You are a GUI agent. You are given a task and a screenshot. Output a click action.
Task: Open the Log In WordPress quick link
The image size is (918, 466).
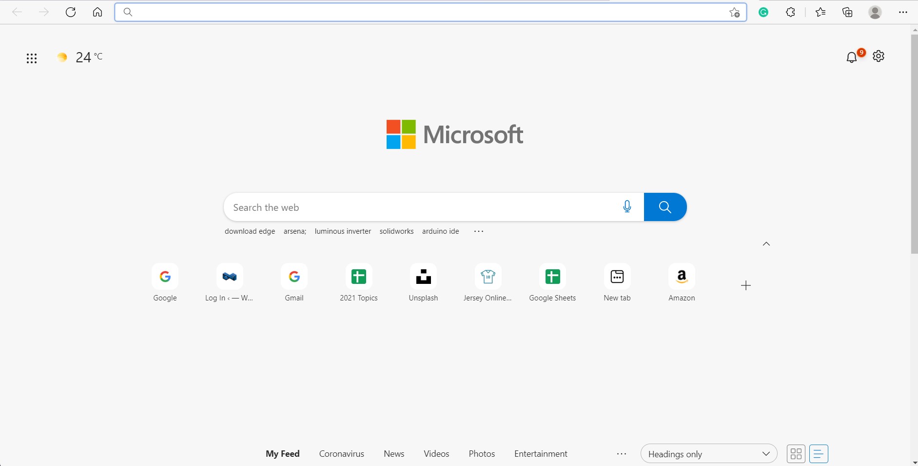coord(229,283)
